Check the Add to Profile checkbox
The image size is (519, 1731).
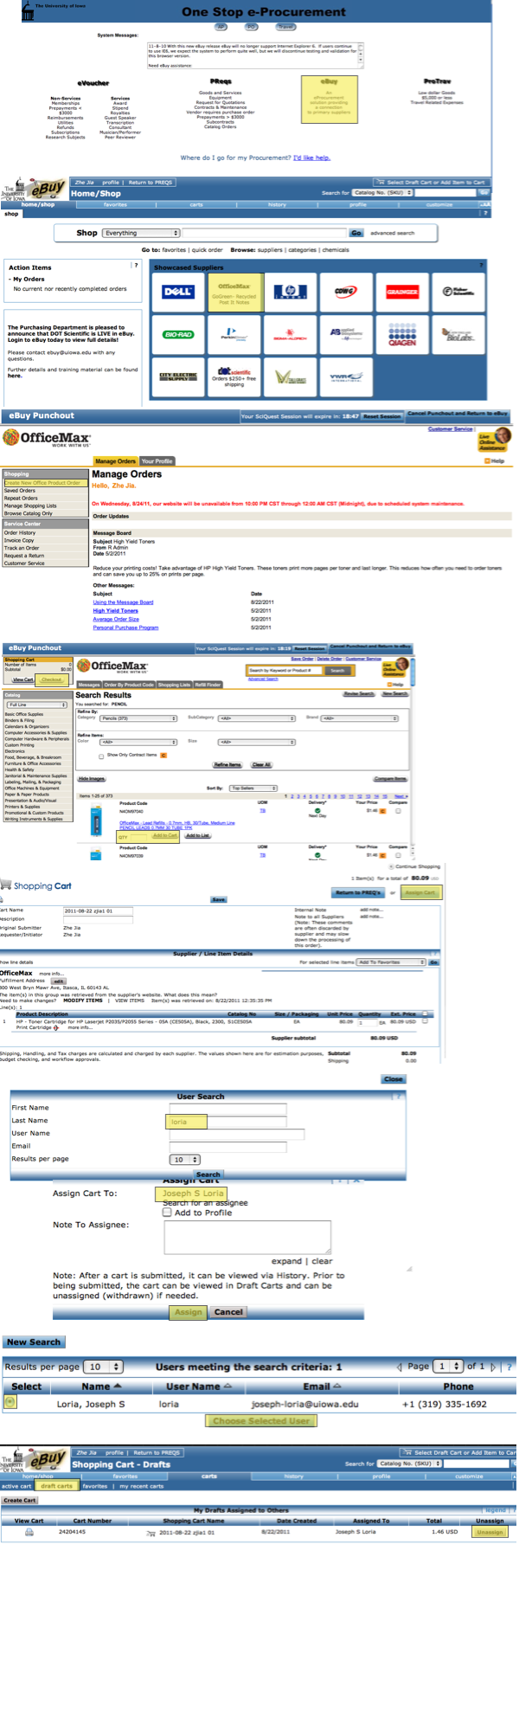coord(168,1213)
